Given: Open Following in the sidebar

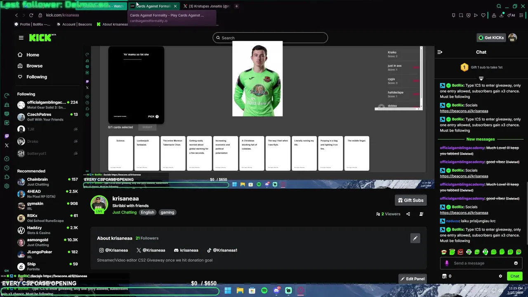Looking at the screenshot, I should pos(36,77).
